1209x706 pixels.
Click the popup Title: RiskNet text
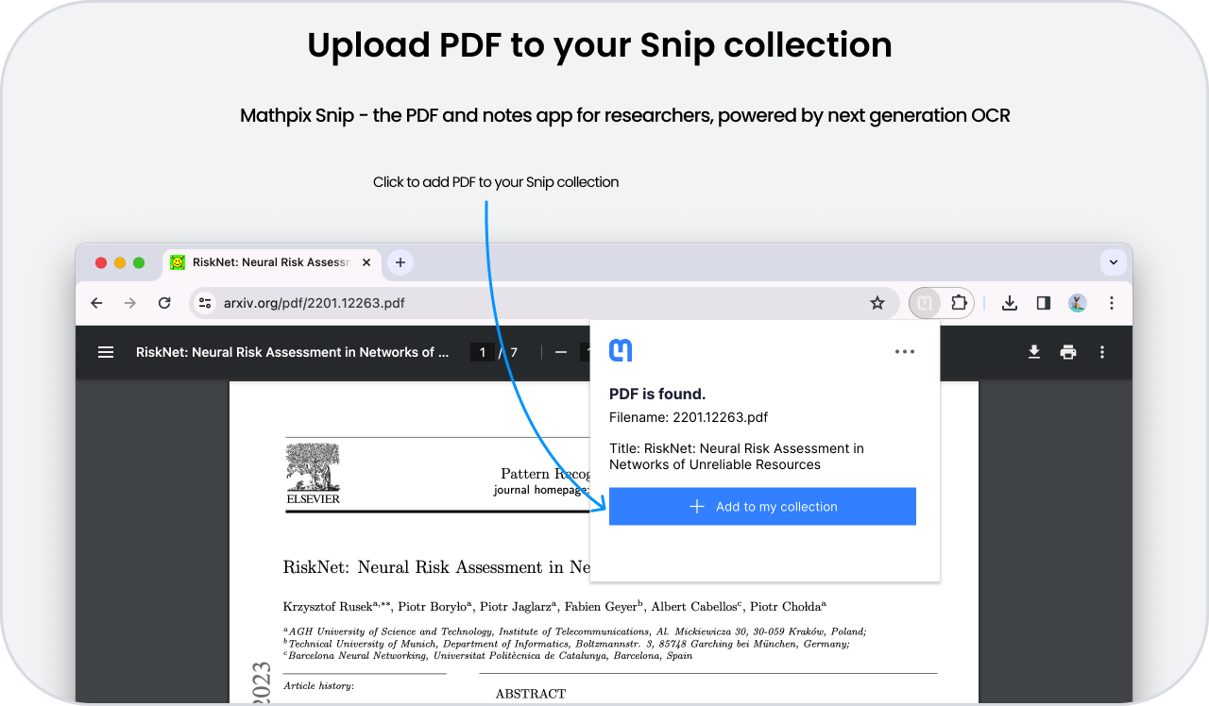point(737,457)
